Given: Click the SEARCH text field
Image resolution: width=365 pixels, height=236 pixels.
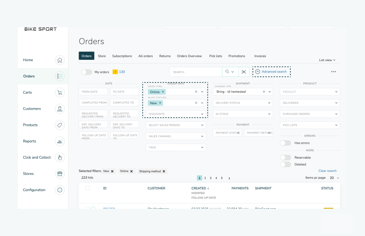Looking at the screenshot, I should 196,72.
